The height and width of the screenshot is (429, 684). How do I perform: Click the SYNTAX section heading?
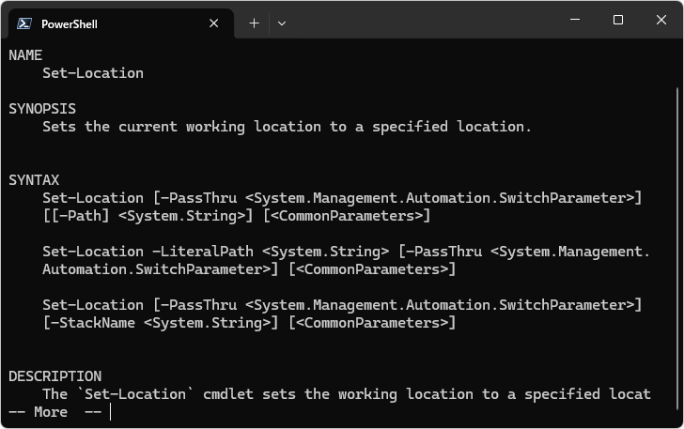[34, 180]
